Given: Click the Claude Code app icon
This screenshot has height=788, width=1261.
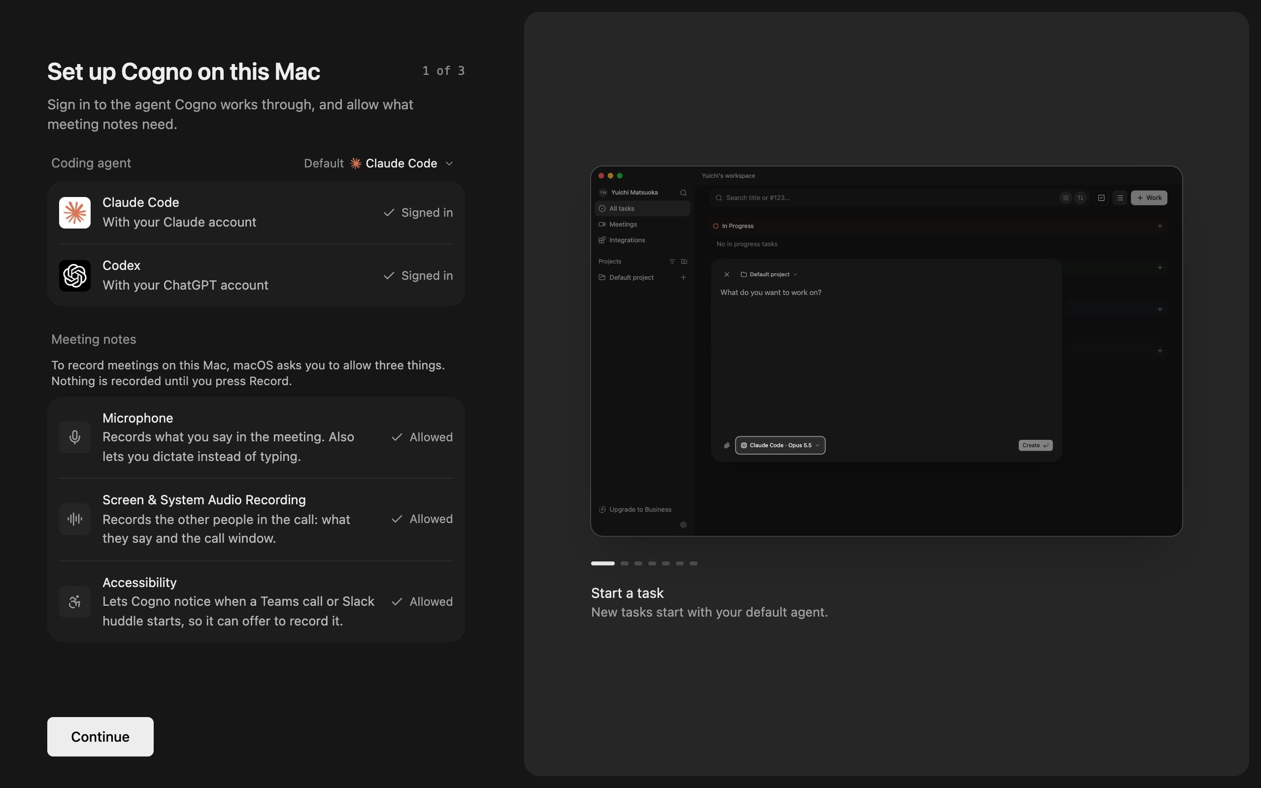Looking at the screenshot, I should pyautogui.click(x=74, y=213).
